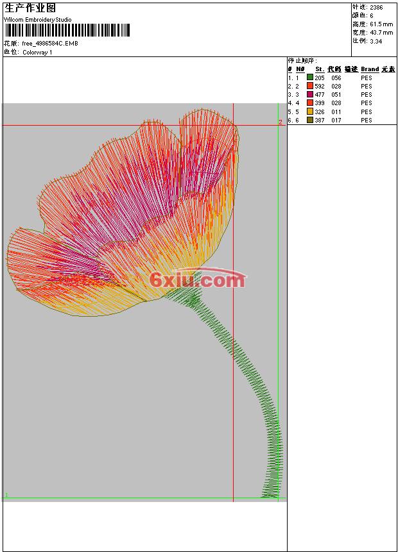Click row number 1. 1 in stop list

[293, 78]
